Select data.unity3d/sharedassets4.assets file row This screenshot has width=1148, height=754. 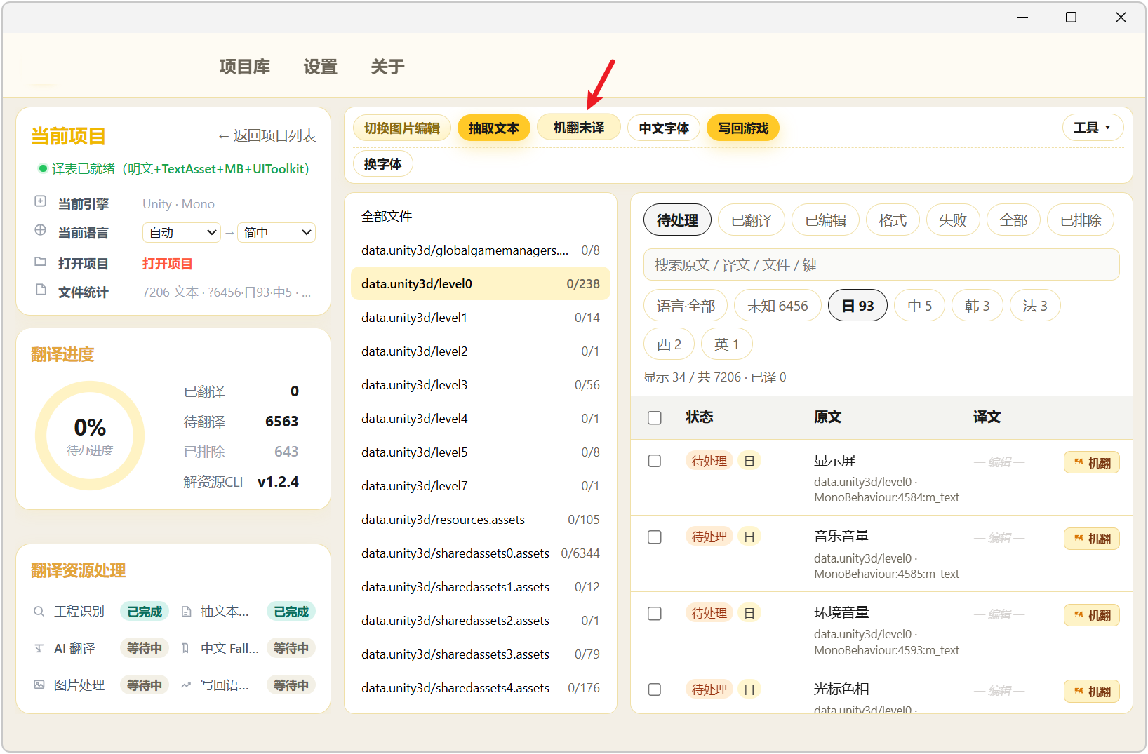[481, 688]
